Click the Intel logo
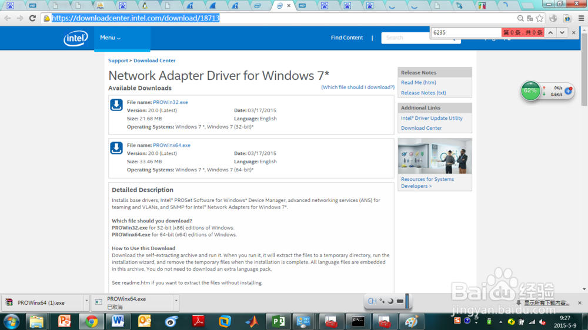The height and width of the screenshot is (330, 588). pos(76,38)
